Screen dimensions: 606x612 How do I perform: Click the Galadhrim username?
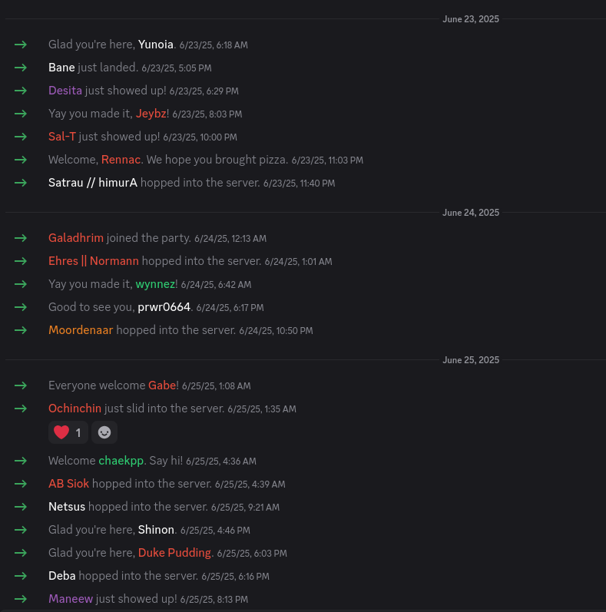click(x=76, y=238)
